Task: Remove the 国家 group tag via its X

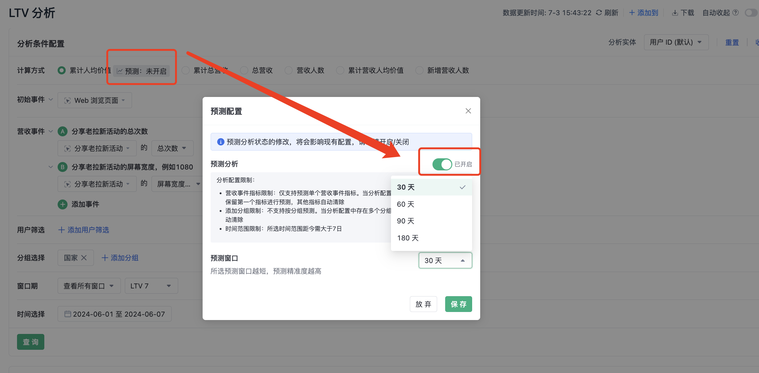Action: tap(83, 257)
